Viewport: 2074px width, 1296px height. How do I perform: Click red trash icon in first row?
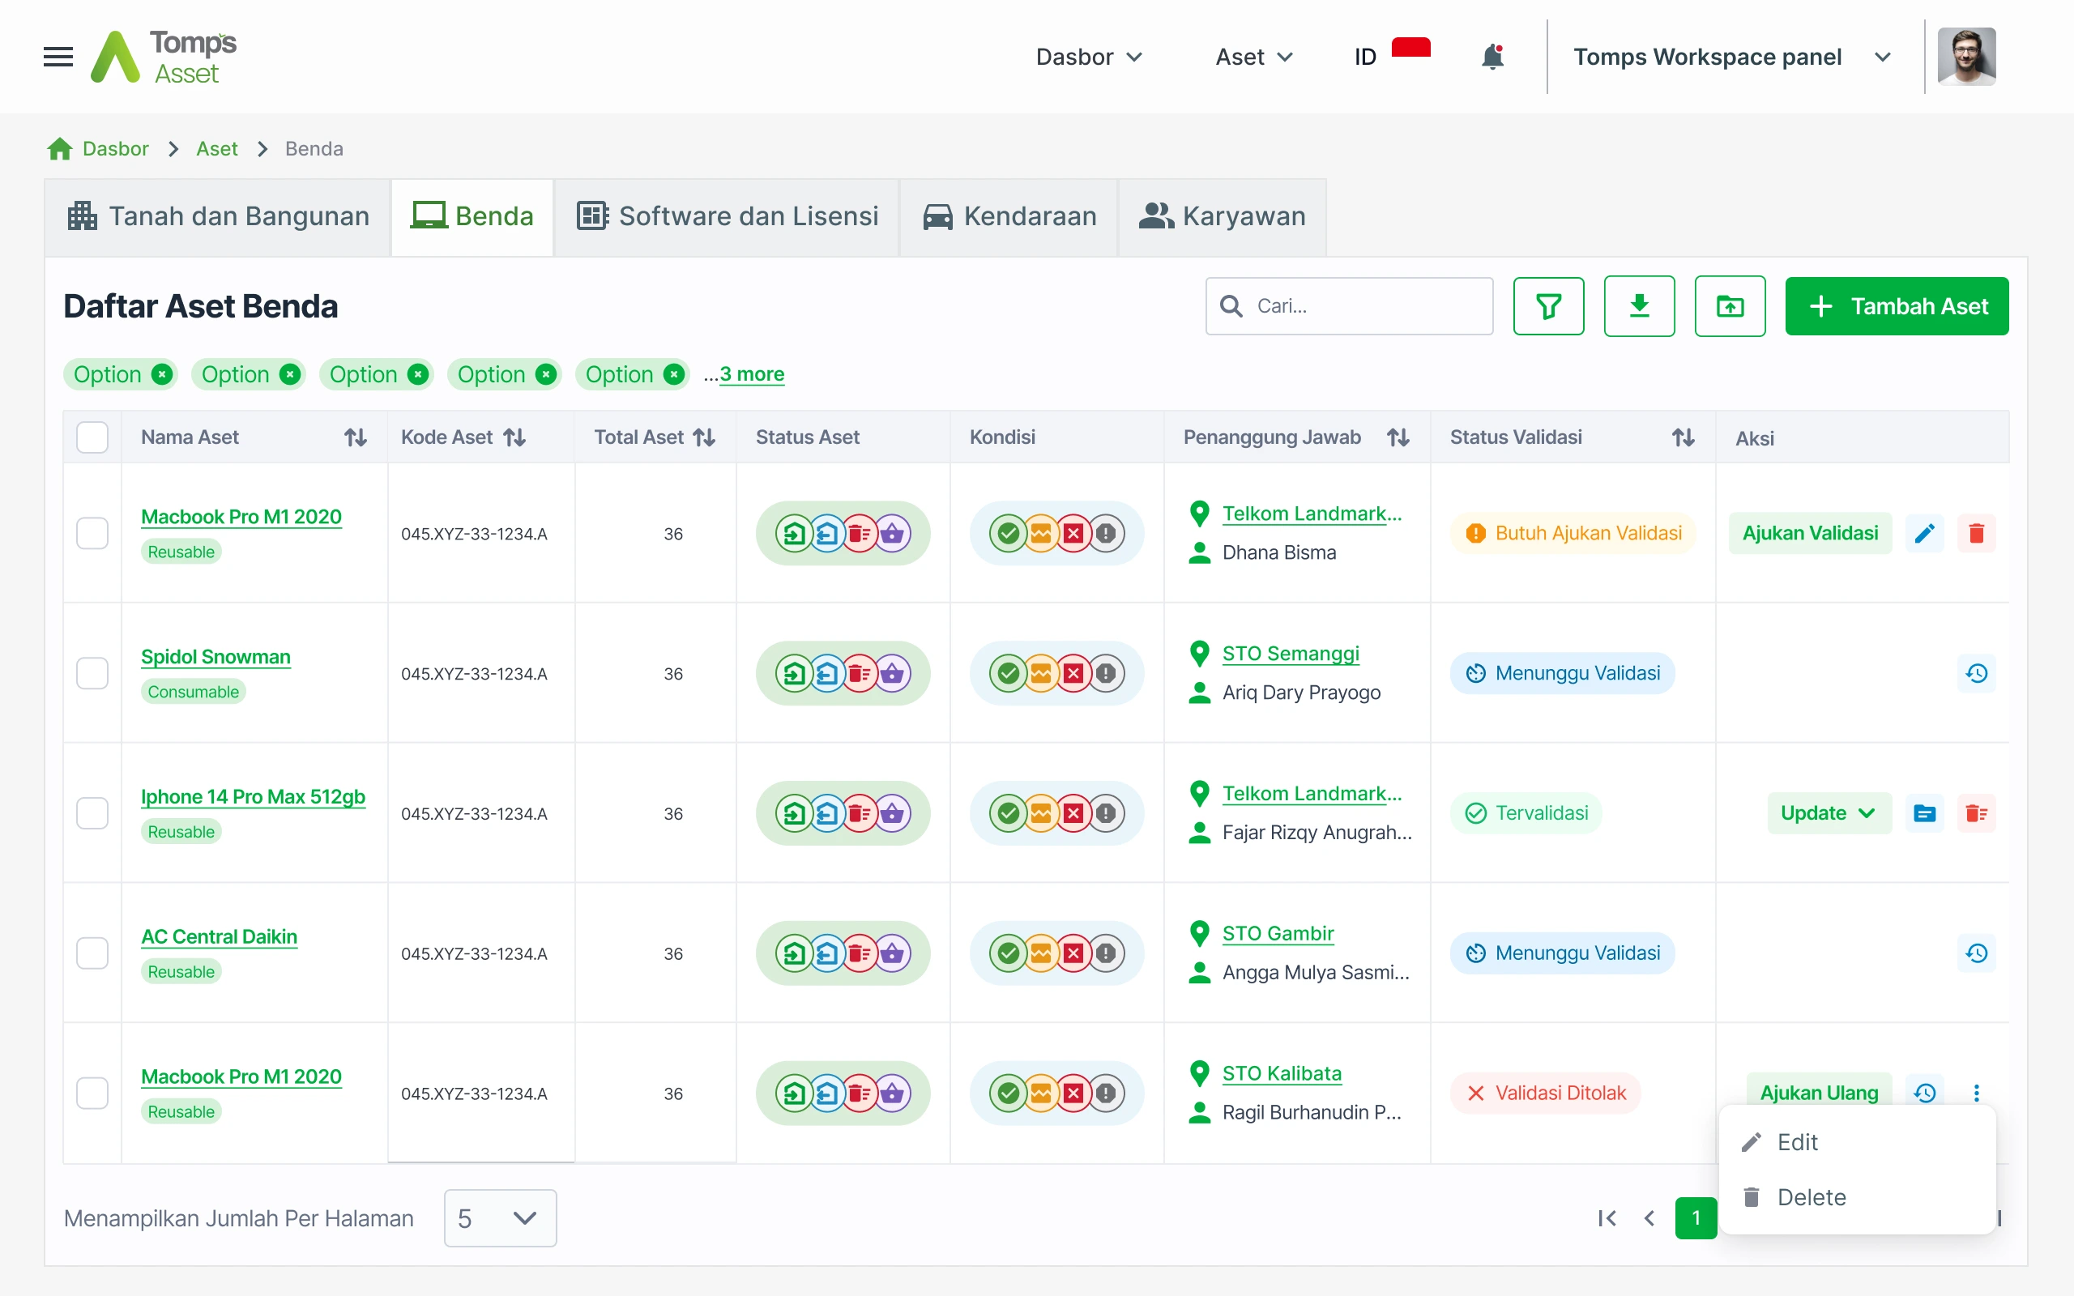tap(1976, 533)
